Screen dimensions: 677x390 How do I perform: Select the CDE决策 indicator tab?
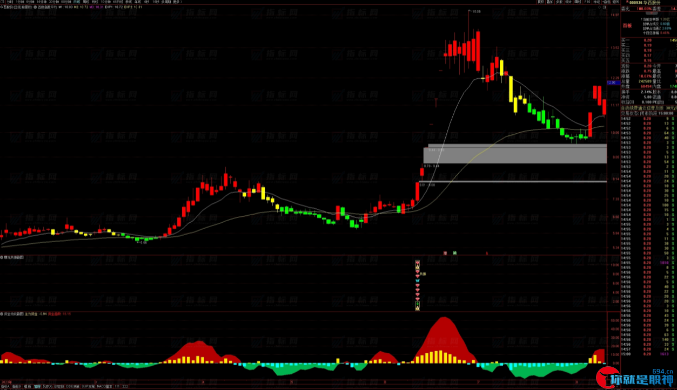pos(72,387)
